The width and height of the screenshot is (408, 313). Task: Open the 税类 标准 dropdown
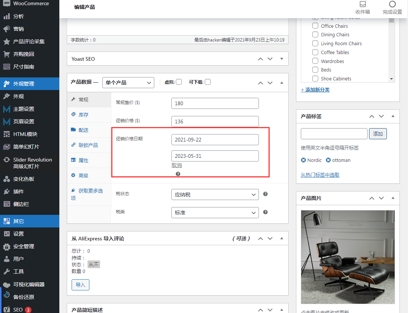[215, 213]
